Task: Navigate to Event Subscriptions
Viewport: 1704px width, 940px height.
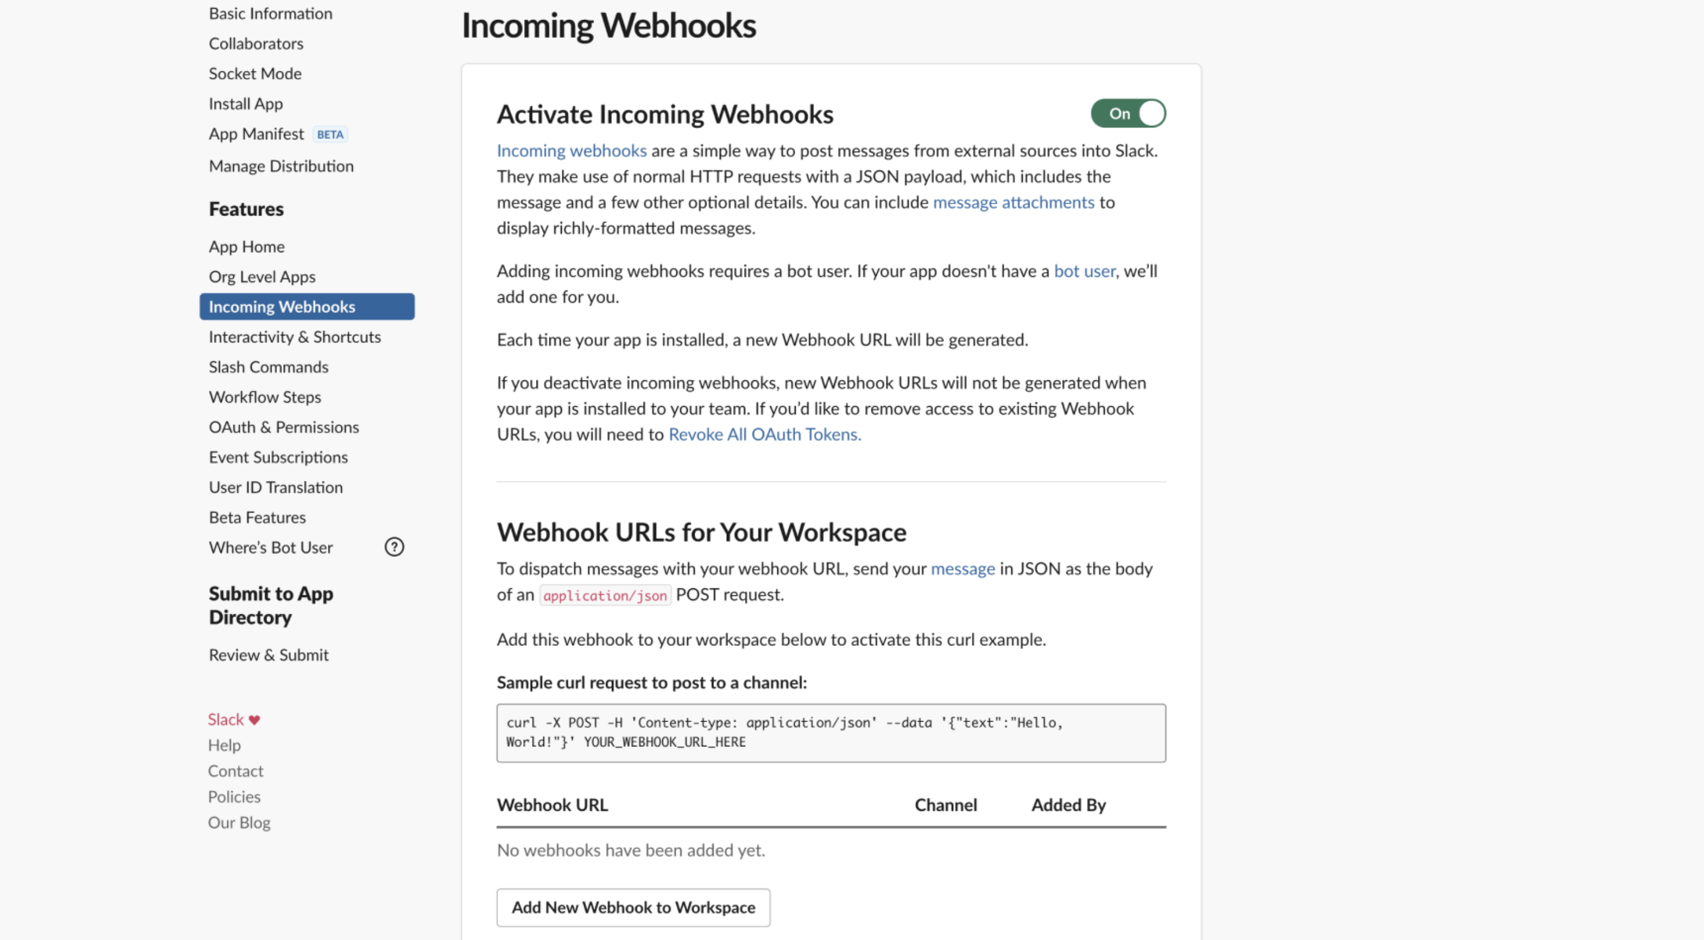Action: click(278, 456)
